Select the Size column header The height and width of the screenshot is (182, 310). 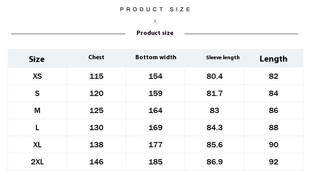click(x=37, y=59)
